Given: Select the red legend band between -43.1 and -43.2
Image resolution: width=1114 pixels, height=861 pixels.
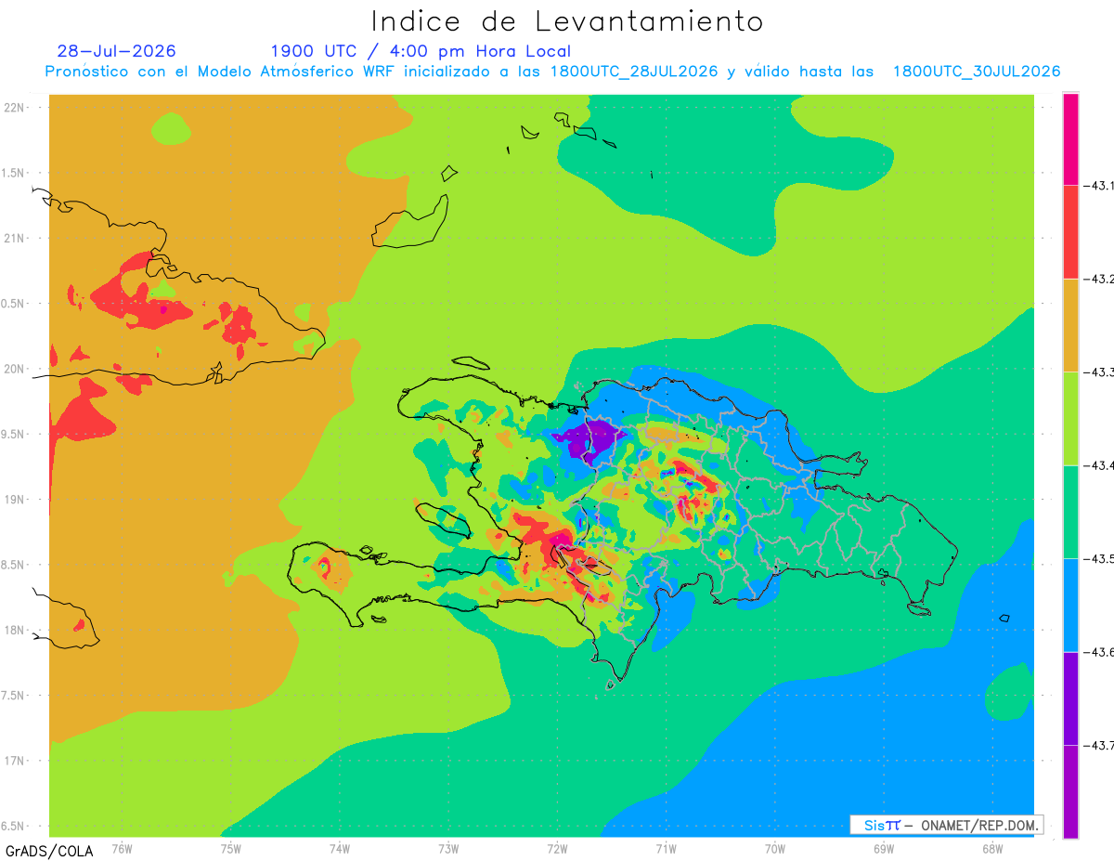Looking at the screenshot, I should pyautogui.click(x=1070, y=231).
